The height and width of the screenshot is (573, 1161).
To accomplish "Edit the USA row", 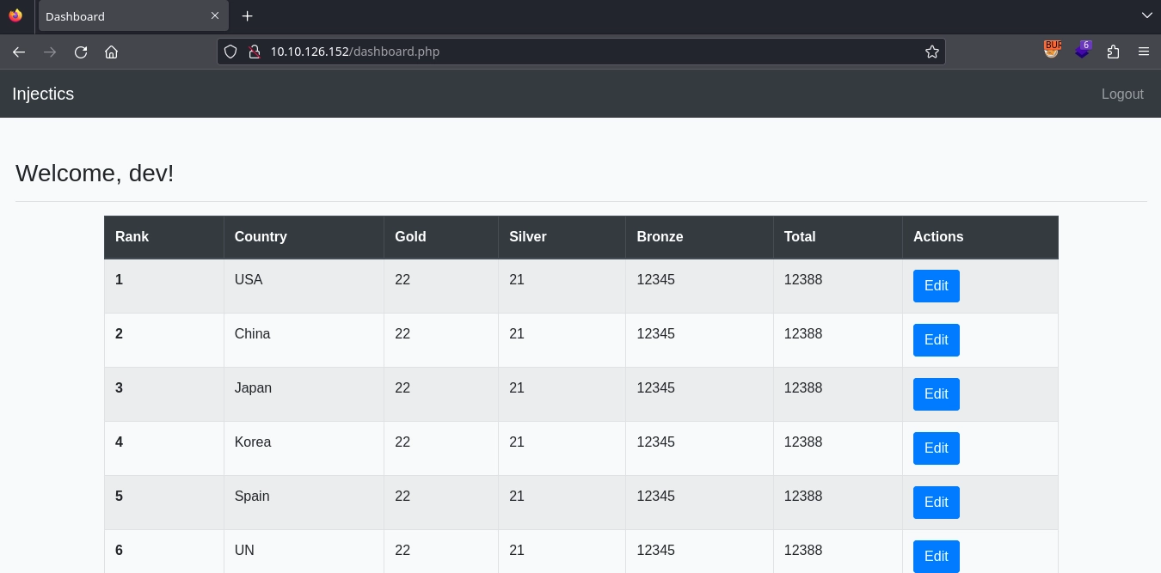I will point(936,286).
